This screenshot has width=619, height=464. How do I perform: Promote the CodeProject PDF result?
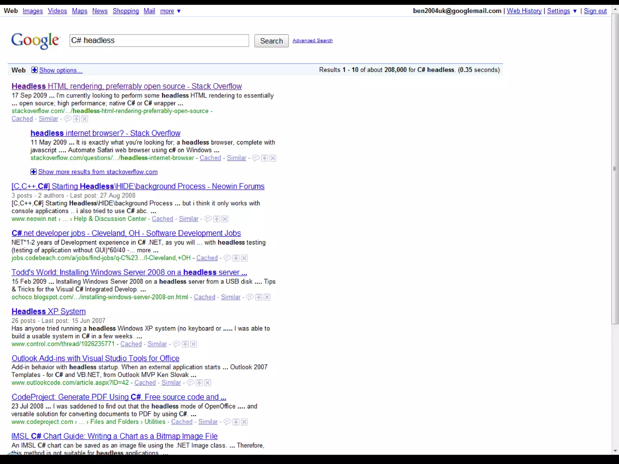coord(236,422)
